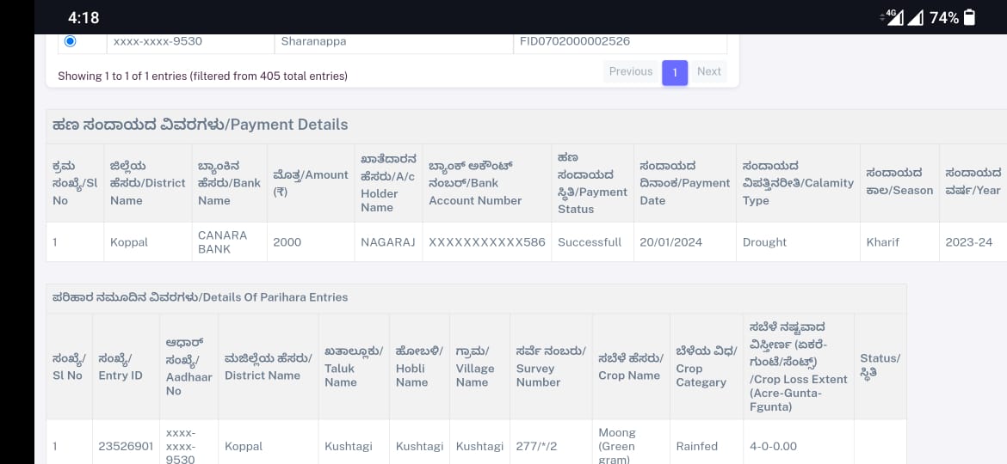
Task: Select the CANARA BANK cell
Action: pos(222,242)
